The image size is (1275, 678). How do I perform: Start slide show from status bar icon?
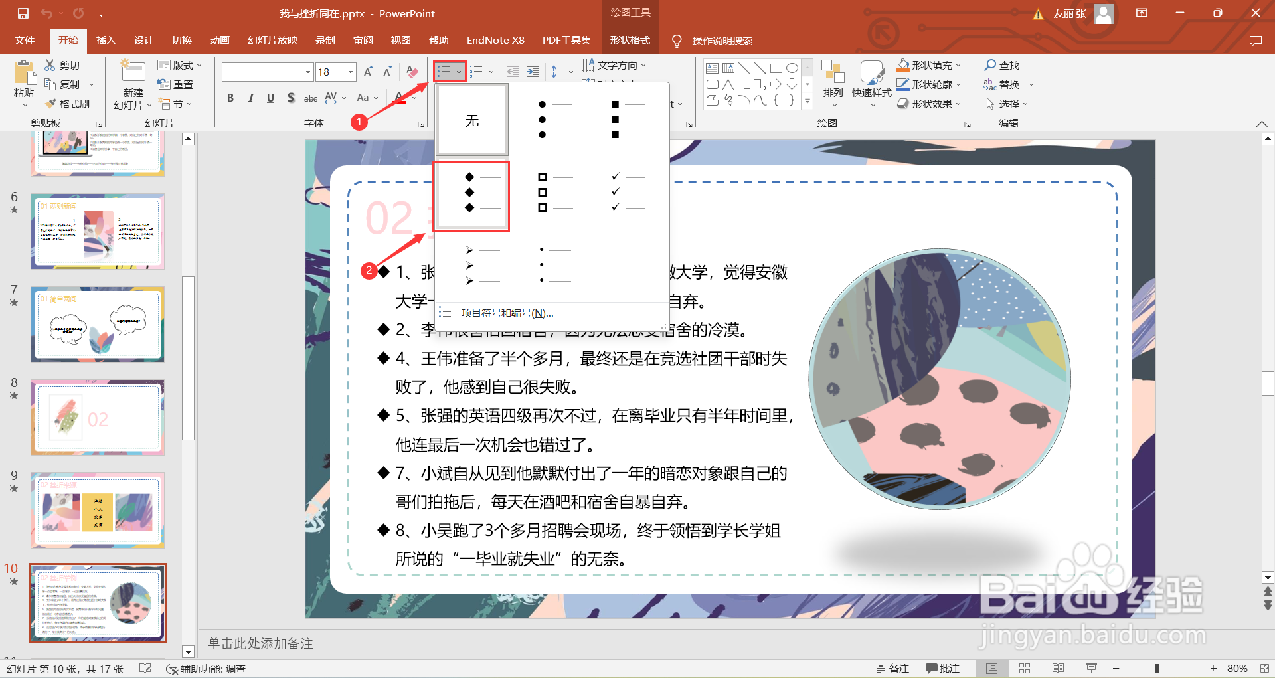click(x=1091, y=669)
